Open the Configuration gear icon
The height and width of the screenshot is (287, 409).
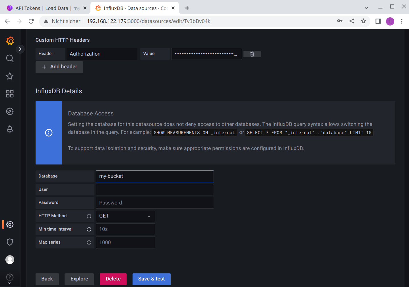tap(10, 224)
